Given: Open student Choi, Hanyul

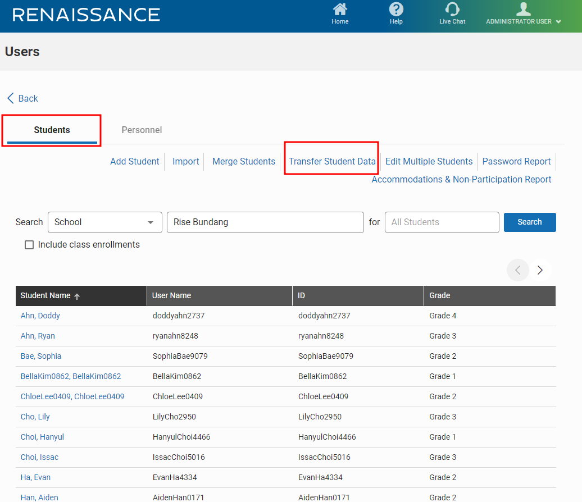Looking at the screenshot, I should click(42, 437).
